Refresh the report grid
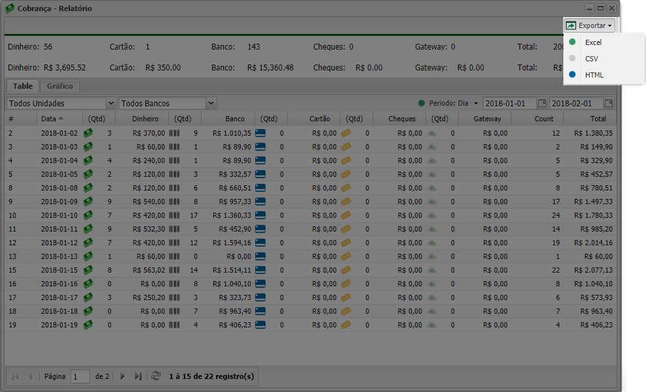The height and width of the screenshot is (392, 646). (155, 376)
